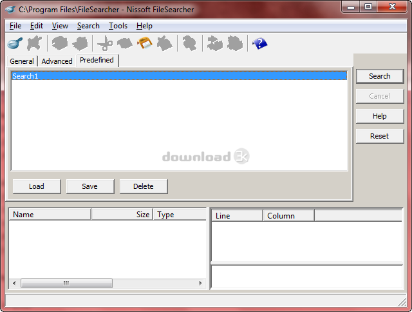The height and width of the screenshot is (312, 412).
Task: Sort results by Size column header
Action: pyautogui.click(x=122, y=215)
